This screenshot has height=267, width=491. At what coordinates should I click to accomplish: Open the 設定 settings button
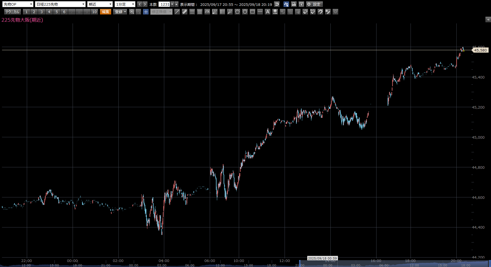click(314, 4)
